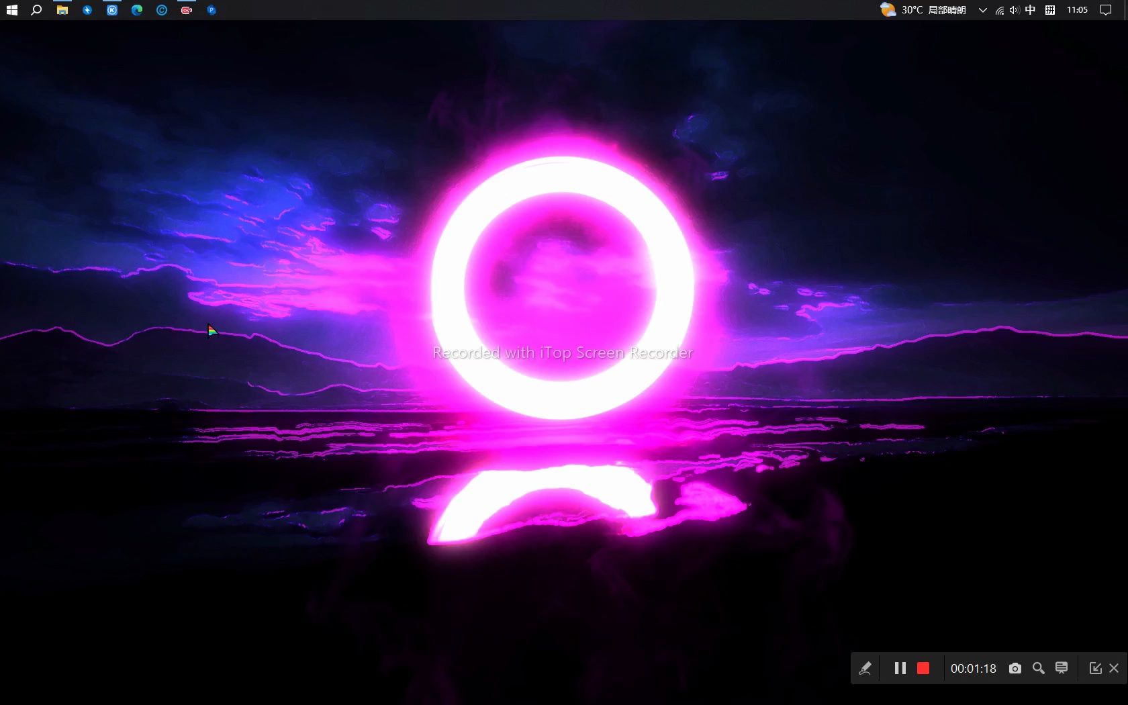Click the 00:01:18 recording timer
Image resolution: width=1128 pixels, height=705 pixels.
tap(974, 669)
